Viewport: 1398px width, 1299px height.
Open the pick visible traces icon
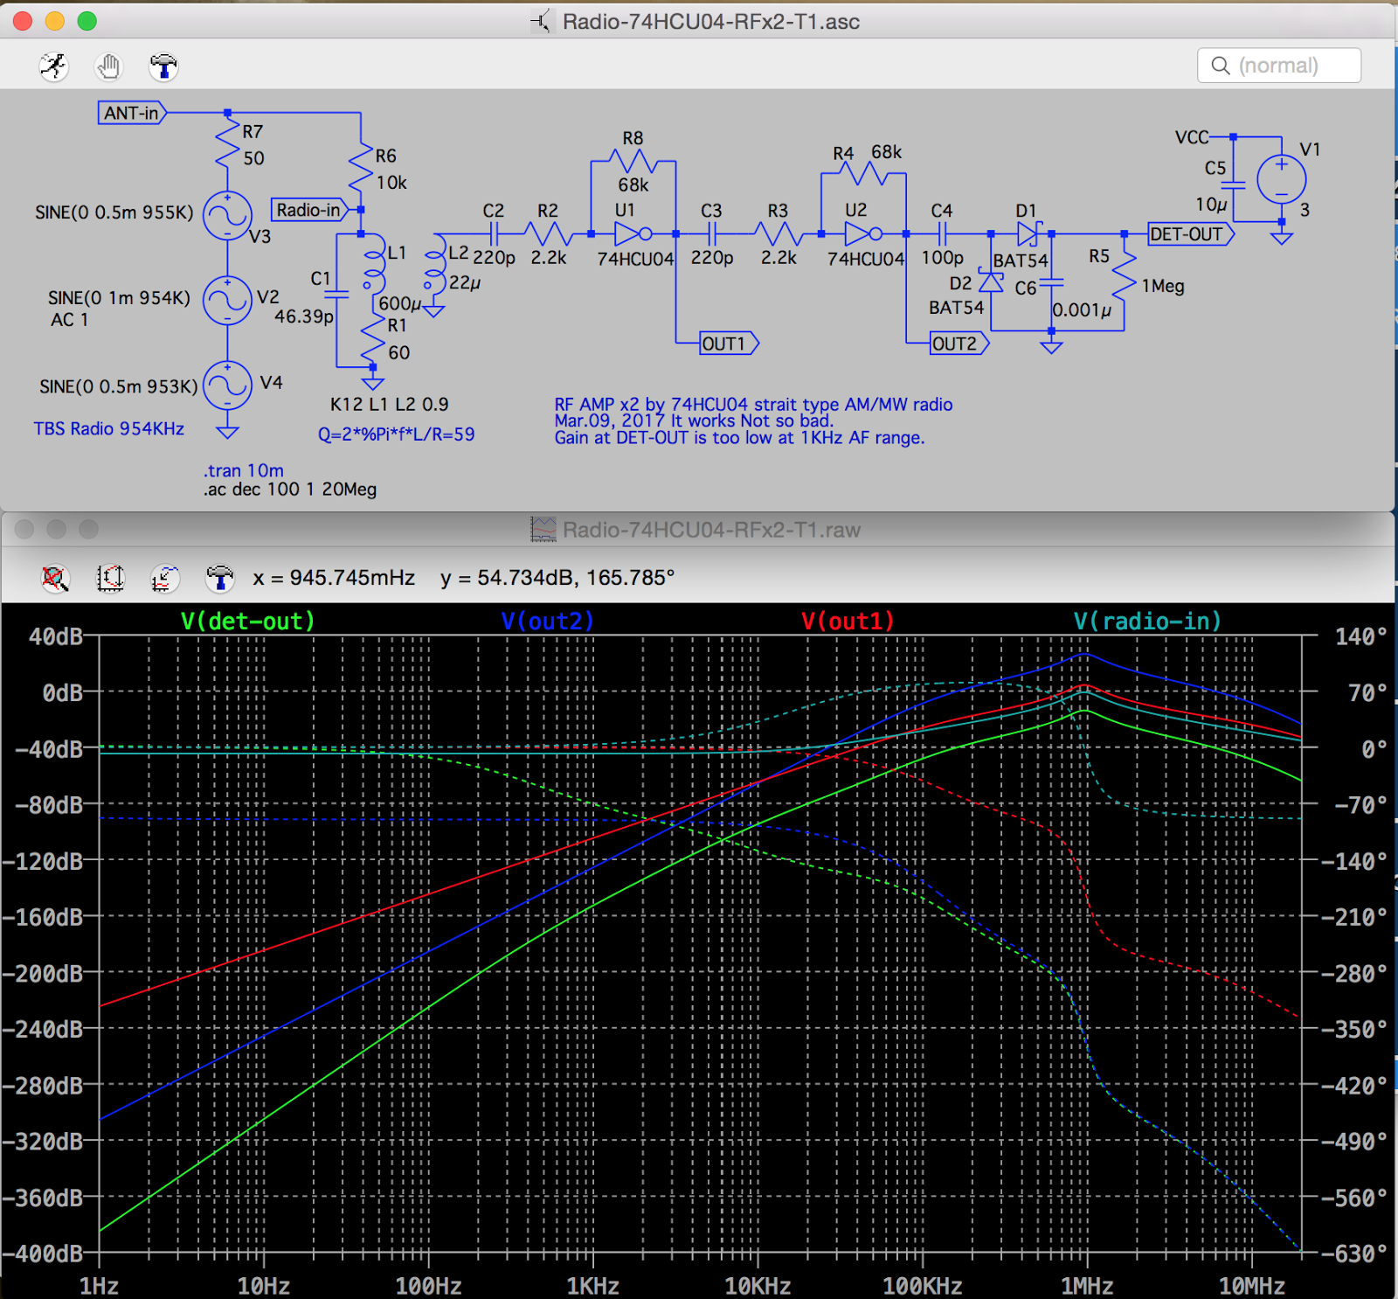[164, 578]
